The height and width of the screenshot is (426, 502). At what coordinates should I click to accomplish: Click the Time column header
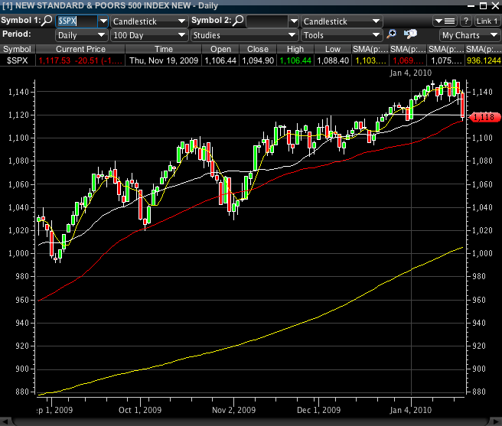(163, 49)
